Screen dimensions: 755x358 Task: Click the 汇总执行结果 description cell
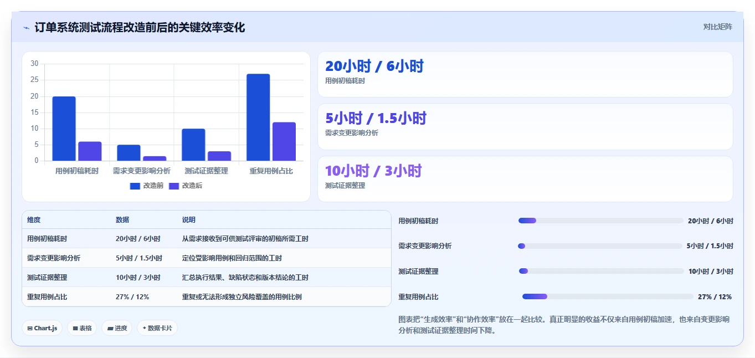[245, 278]
